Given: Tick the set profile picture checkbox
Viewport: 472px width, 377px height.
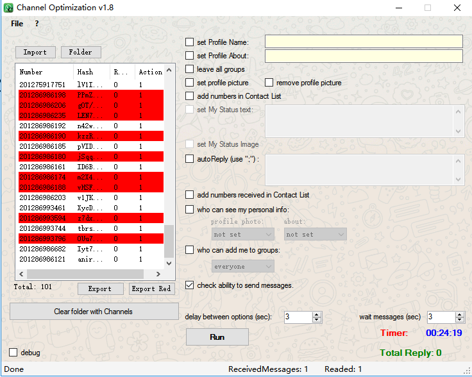Looking at the screenshot, I should (189, 83).
